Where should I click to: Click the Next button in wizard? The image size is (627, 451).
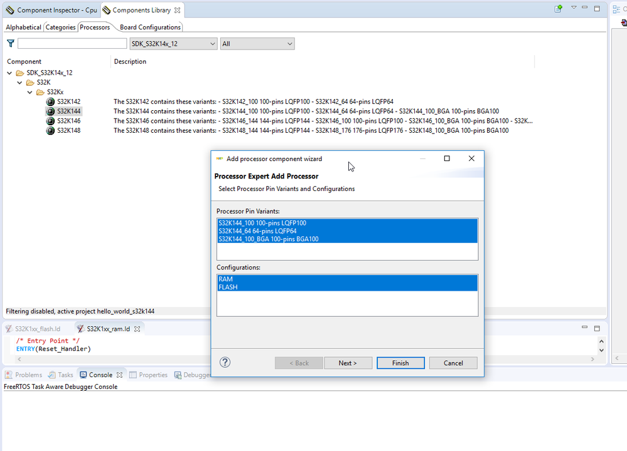coord(348,363)
